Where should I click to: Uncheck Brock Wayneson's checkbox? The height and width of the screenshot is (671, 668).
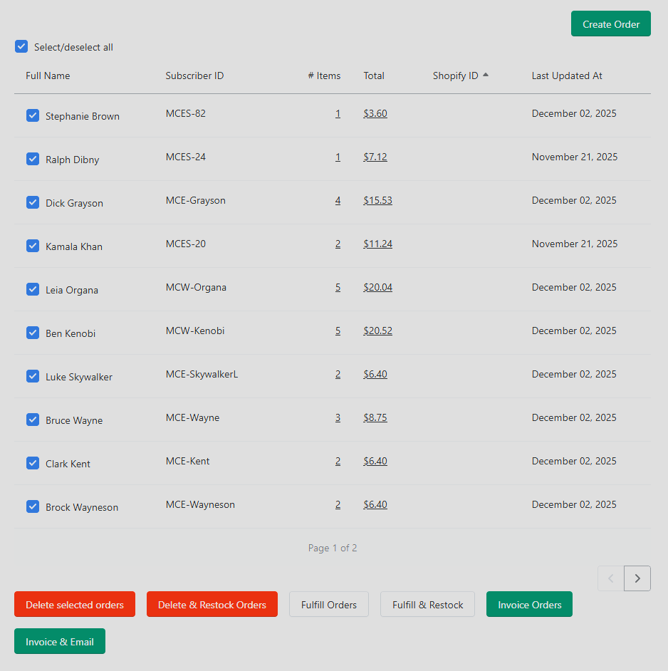click(33, 506)
